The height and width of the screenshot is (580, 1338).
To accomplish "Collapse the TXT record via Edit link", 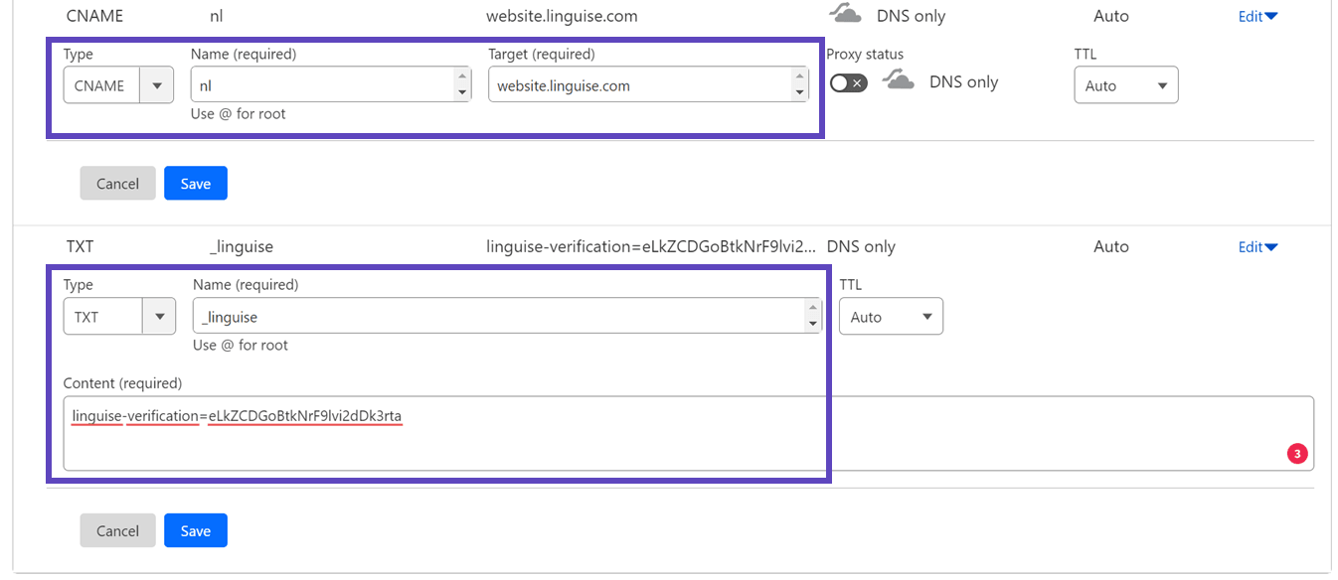I will point(1257,247).
